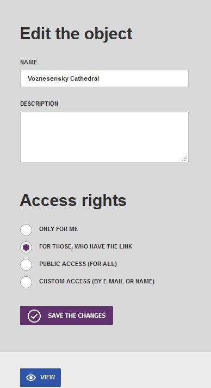
Task: Click the NAME field label
Action: click(29, 62)
